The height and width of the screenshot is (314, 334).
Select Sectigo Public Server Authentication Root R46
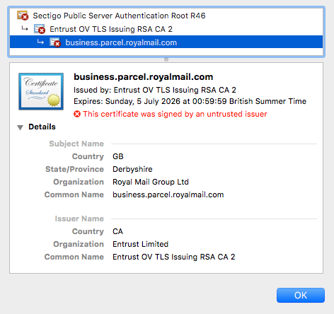coord(119,16)
